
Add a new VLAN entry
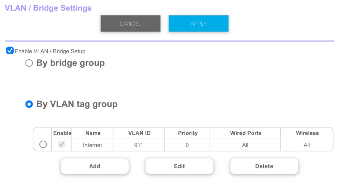pos(95,166)
